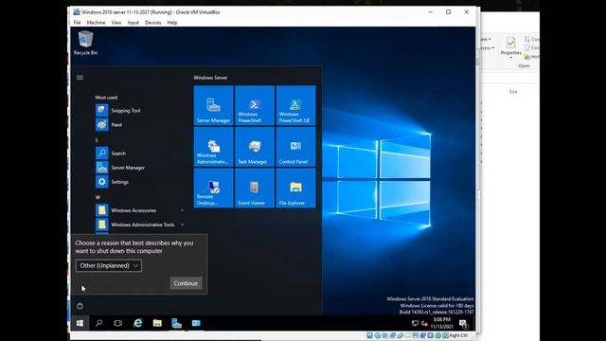
Task: Open Snipping Tool from Most used
Action: click(x=118, y=110)
